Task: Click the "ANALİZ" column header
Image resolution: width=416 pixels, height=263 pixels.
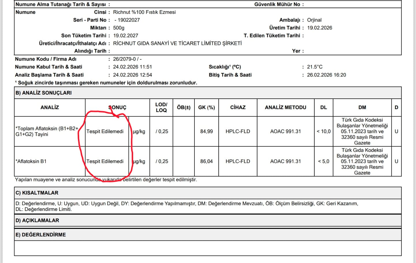Action: tap(50, 107)
